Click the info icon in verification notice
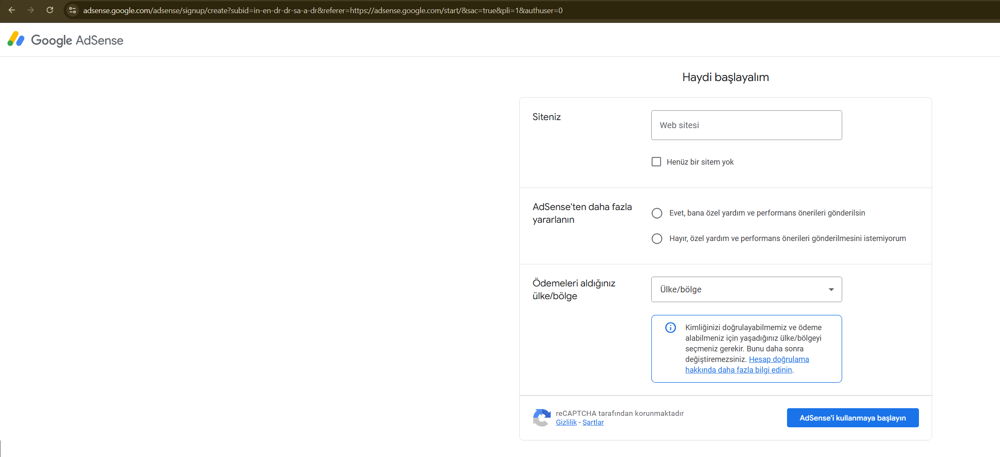The image size is (1000, 457). [x=670, y=328]
